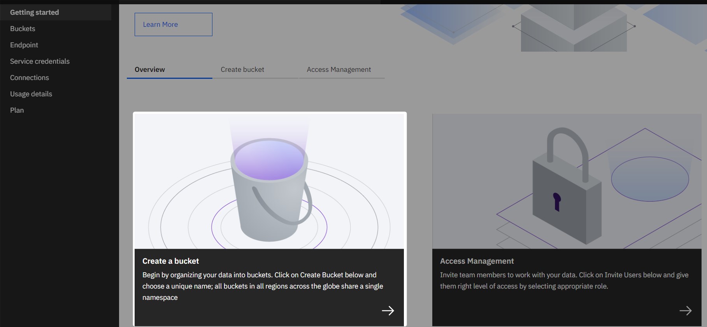
Task: Click the "Create a bucket" card heading
Action: [170, 261]
